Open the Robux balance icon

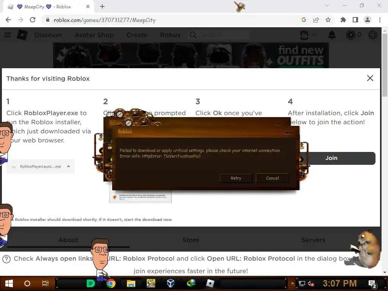[x=350, y=35]
